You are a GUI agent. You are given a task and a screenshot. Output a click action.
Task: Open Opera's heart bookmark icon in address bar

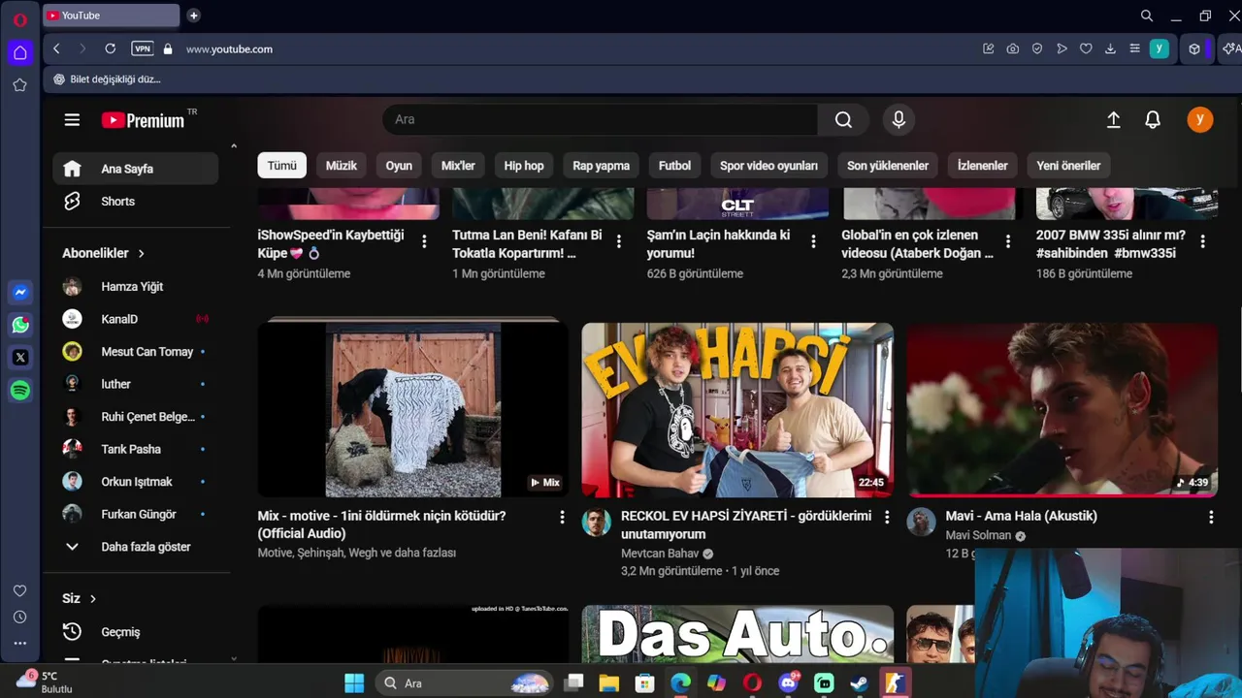1086,48
